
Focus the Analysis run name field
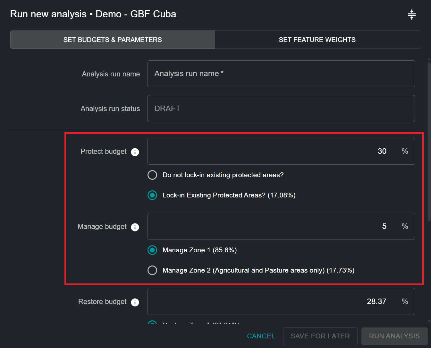(281, 74)
